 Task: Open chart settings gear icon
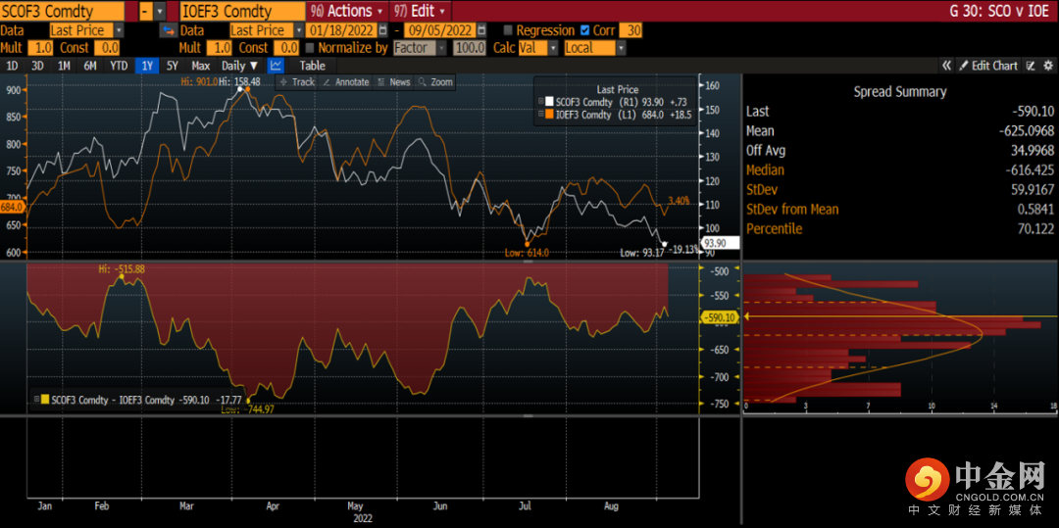click(x=1048, y=66)
